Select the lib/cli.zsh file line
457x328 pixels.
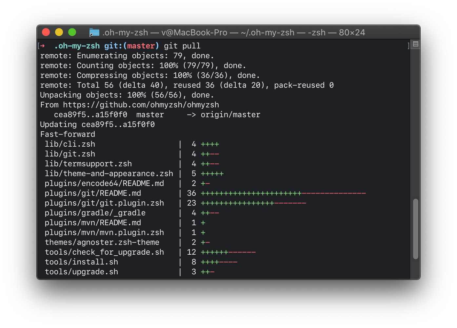coord(70,144)
